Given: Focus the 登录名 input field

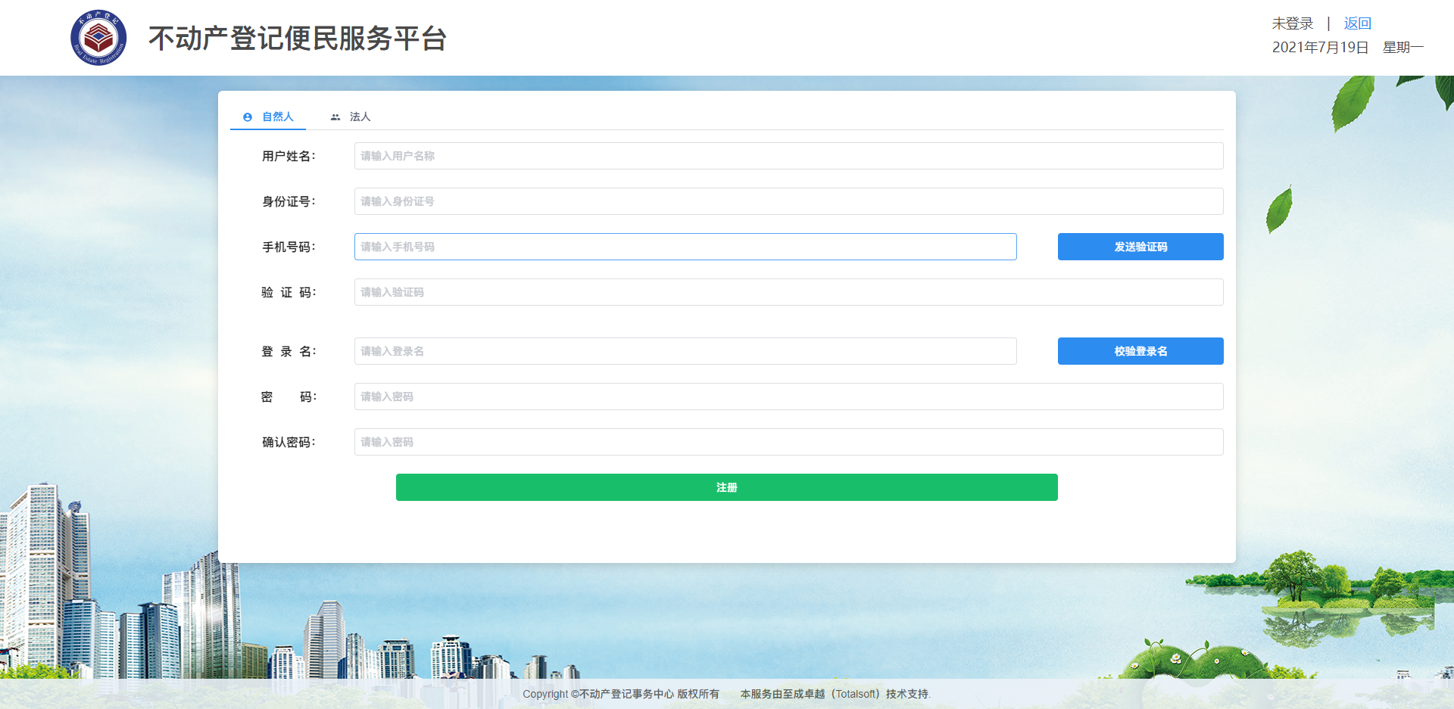Looking at the screenshot, I should click(685, 351).
